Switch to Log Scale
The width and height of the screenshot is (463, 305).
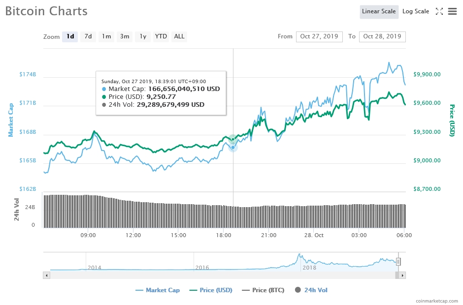click(415, 11)
